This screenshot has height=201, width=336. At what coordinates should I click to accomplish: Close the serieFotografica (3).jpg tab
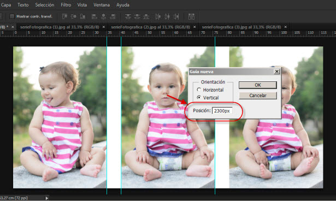point(285,27)
